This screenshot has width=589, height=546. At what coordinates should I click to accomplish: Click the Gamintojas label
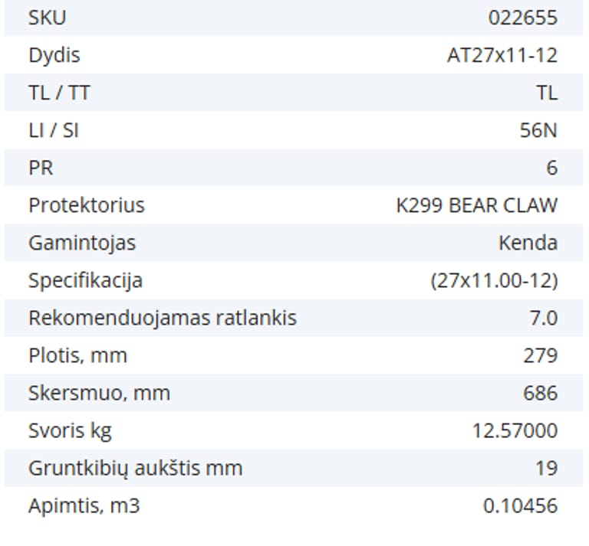(82, 243)
